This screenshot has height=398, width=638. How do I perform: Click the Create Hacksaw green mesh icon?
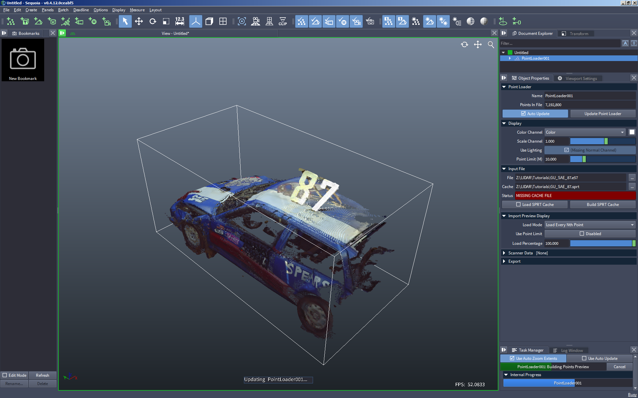click(65, 22)
